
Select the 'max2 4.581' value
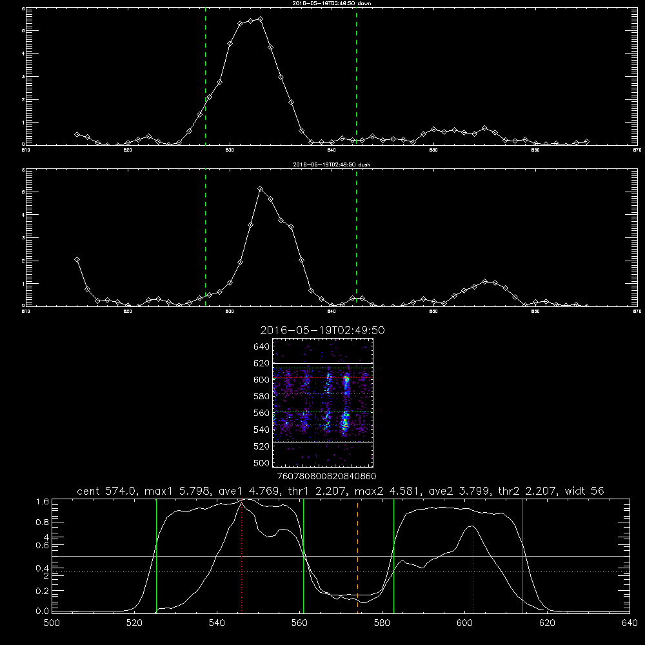coord(388,491)
